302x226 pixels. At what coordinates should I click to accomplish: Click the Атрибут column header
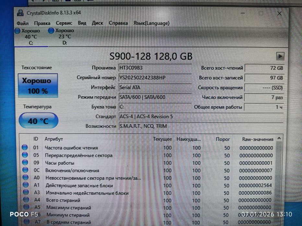[x=54, y=139]
